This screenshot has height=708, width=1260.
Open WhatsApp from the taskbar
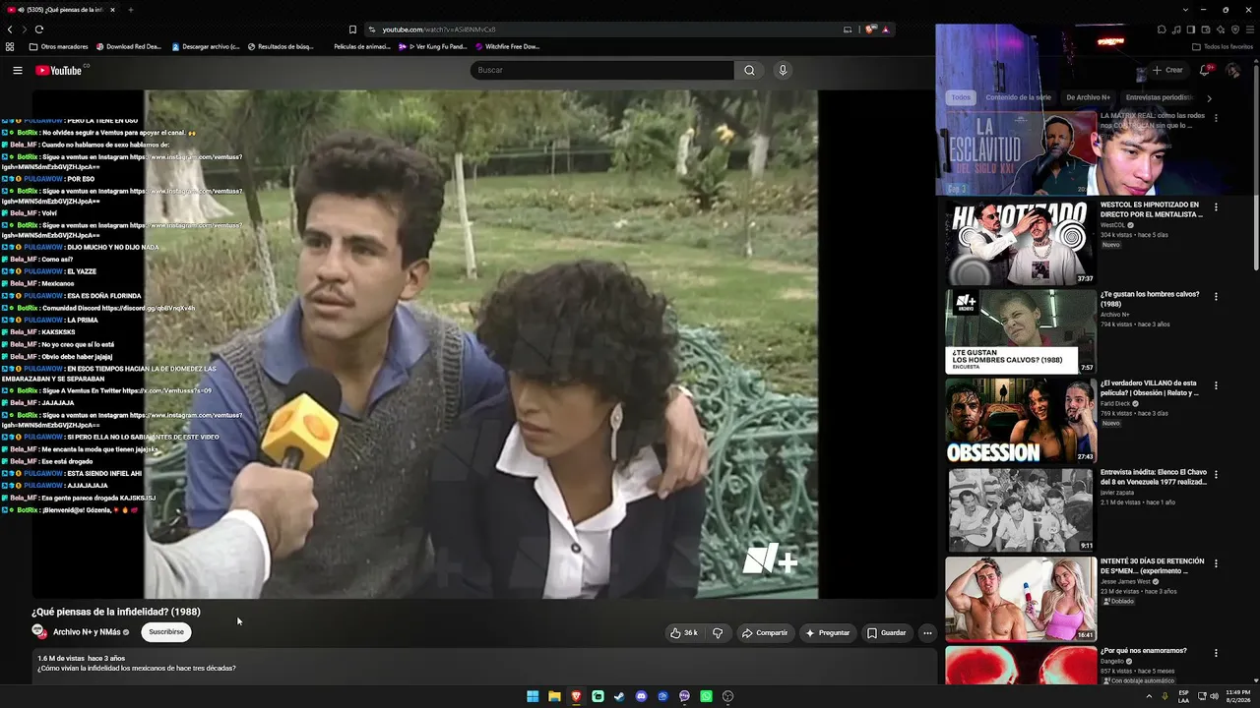point(706,696)
